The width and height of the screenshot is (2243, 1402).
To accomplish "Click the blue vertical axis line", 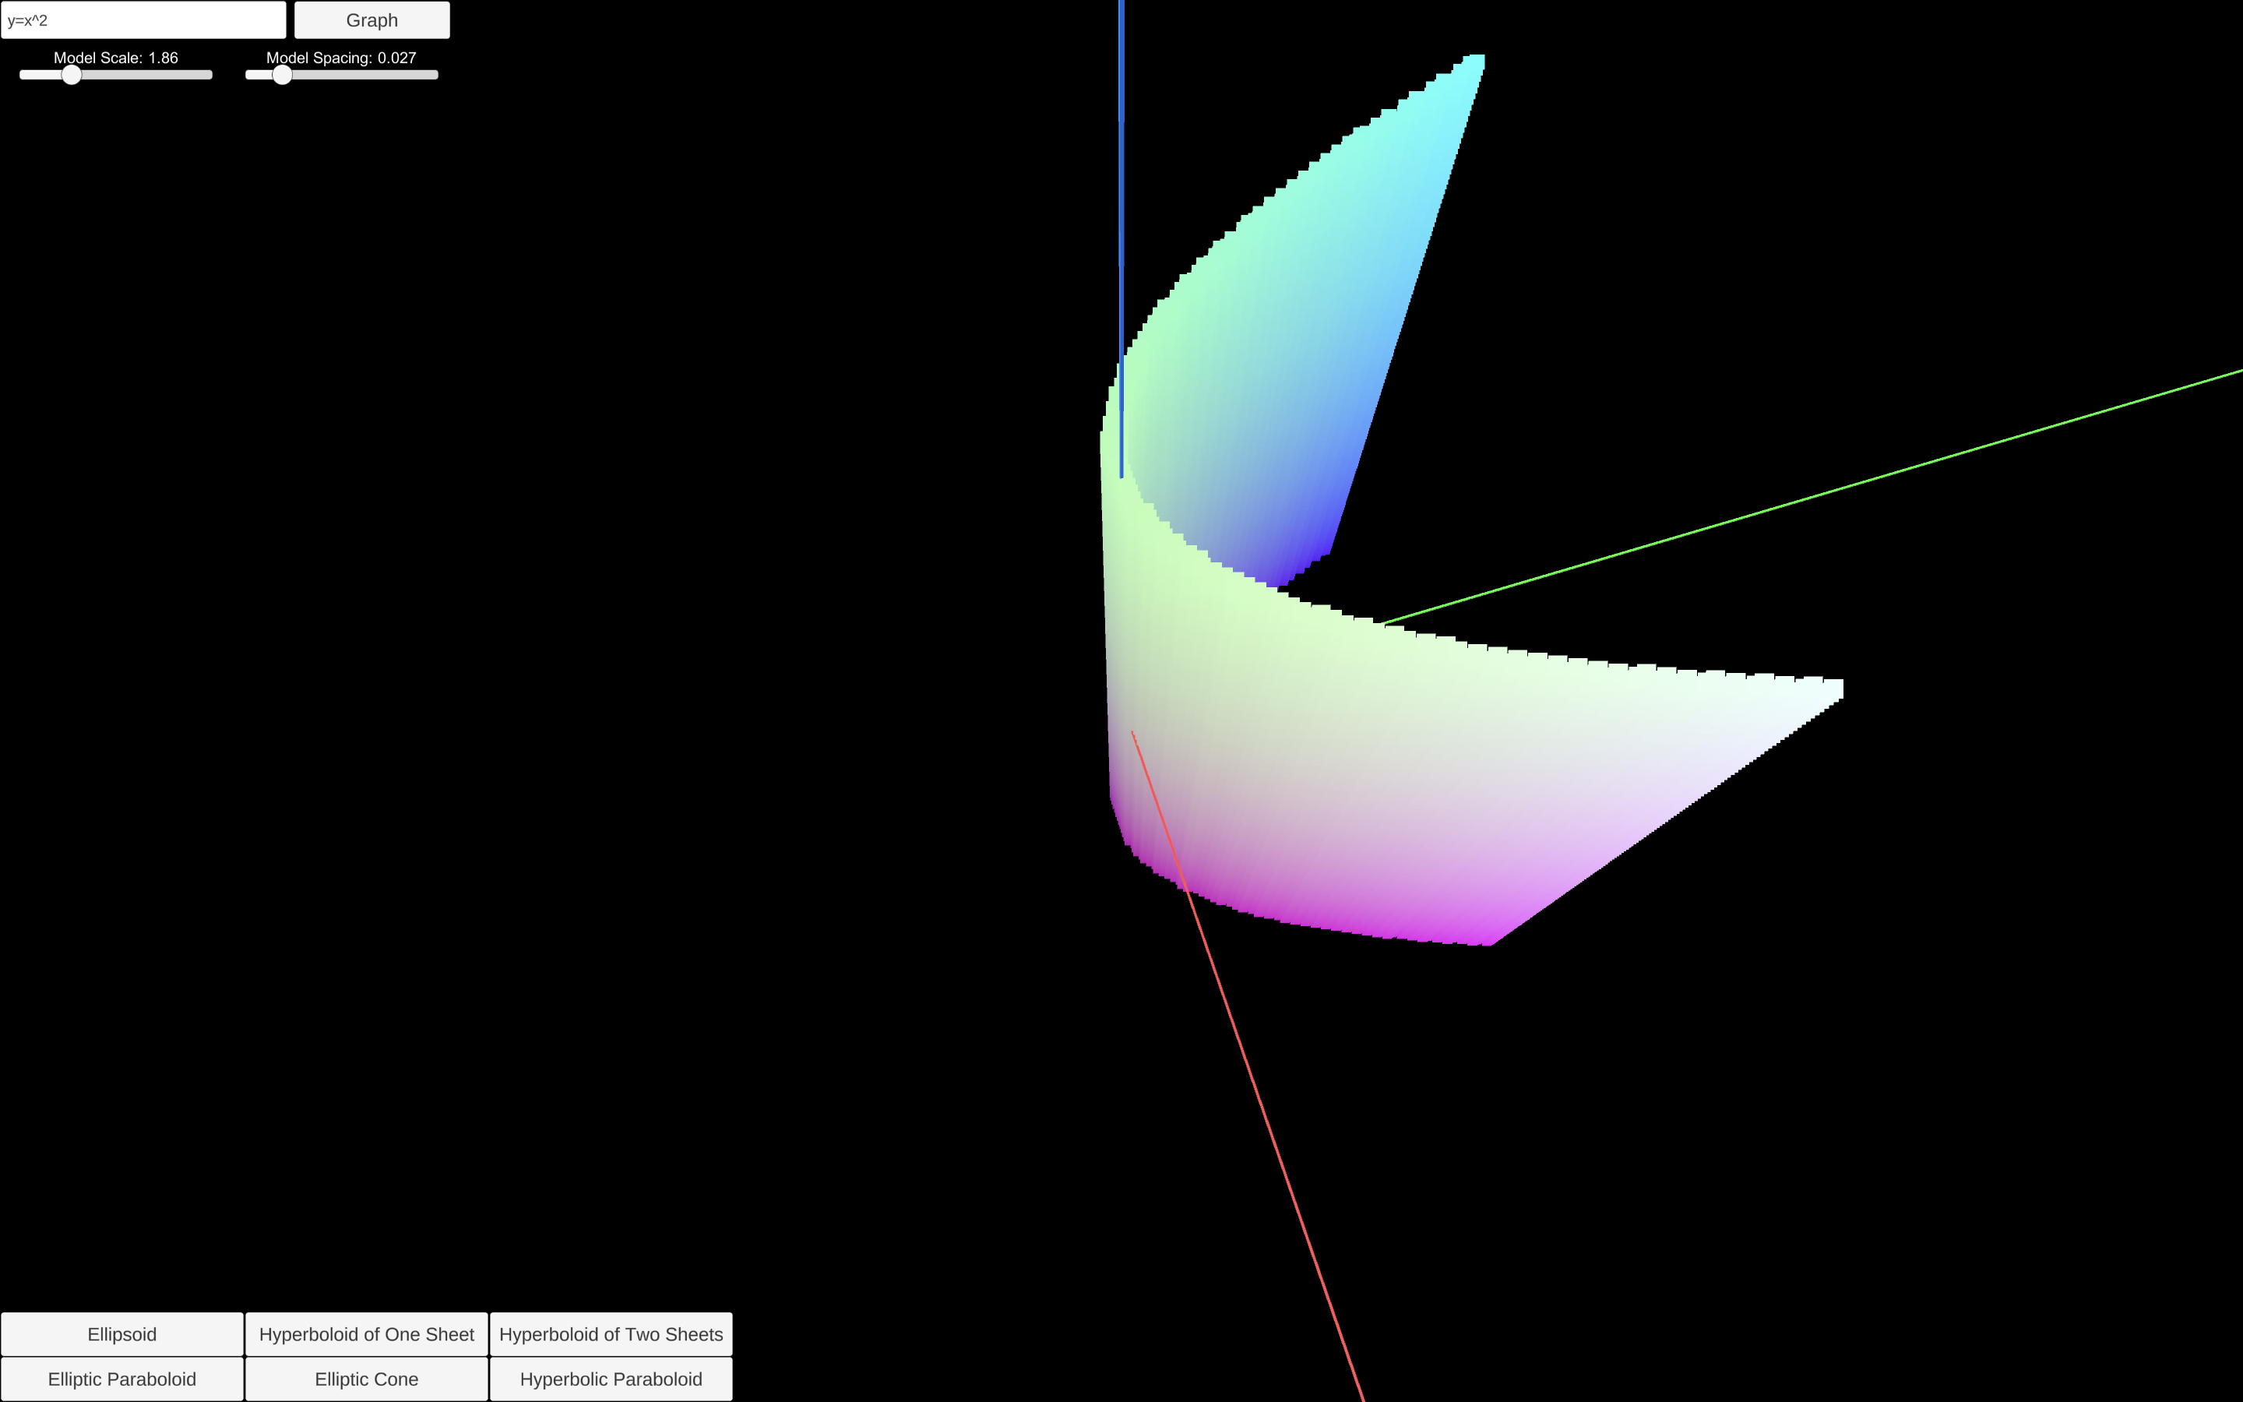I will [x=1121, y=232].
